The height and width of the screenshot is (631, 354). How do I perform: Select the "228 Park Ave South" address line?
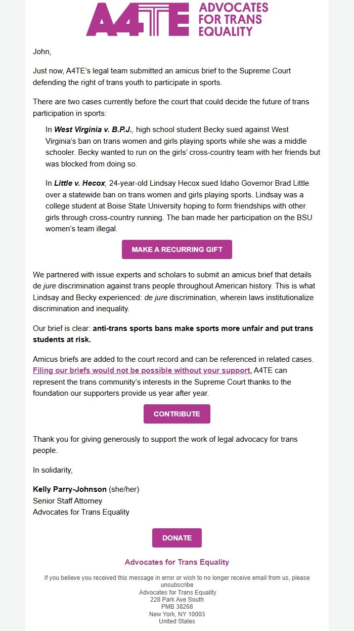coord(176,599)
